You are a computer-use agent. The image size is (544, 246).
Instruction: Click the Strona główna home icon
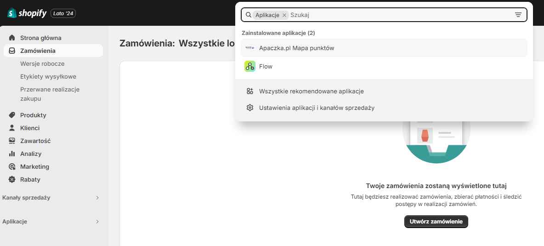point(12,38)
